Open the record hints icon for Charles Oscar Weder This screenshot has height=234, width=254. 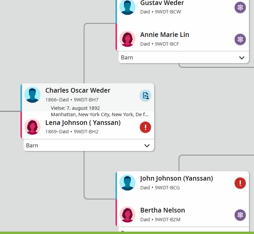pos(145,95)
